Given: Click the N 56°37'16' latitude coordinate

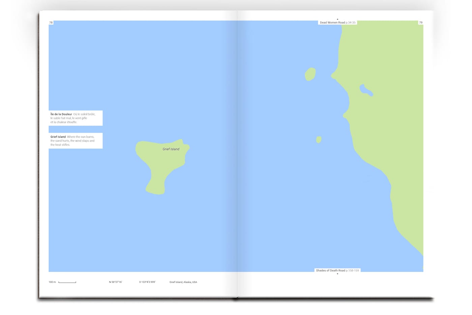Looking at the screenshot, I should click(x=115, y=282).
